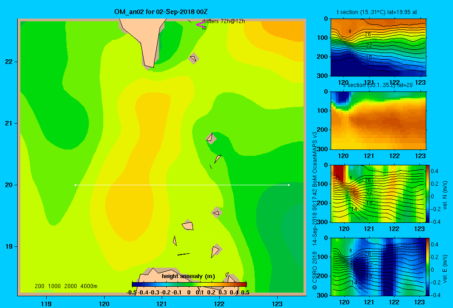Image resolution: width=453 pixels, height=308 pixels.
Task: Select the magenta drifter track marker
Action: (x=200, y=25)
